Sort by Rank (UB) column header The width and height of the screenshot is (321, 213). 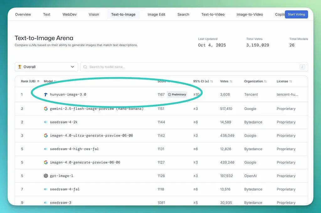pyautogui.click(x=30, y=81)
